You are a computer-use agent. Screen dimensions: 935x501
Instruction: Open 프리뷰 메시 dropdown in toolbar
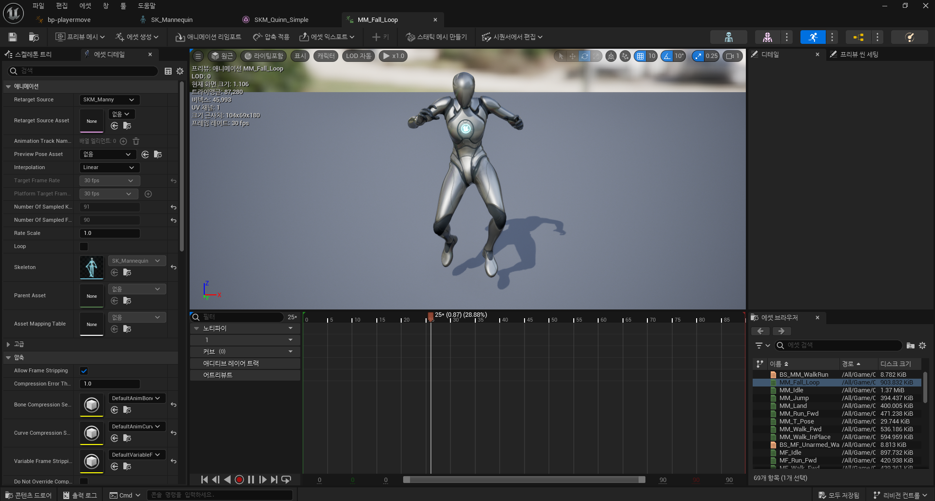pyautogui.click(x=80, y=37)
